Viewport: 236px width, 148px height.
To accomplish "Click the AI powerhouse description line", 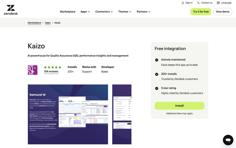I will pos(78,56).
